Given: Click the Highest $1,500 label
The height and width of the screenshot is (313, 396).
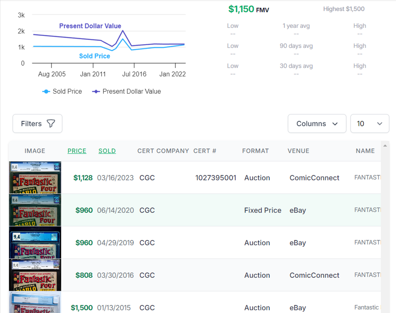Looking at the screenshot, I should [344, 9].
